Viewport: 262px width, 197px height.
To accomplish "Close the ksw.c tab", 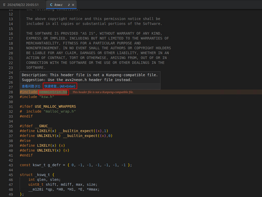I will (73, 5).
